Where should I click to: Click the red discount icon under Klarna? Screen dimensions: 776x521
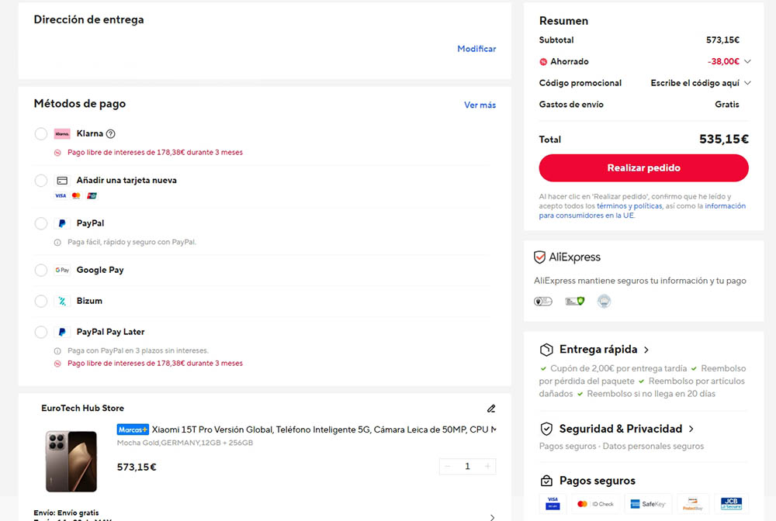point(57,153)
